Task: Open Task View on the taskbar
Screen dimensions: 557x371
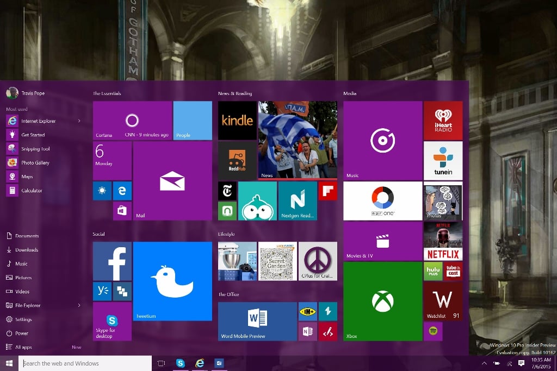Action: 161,363
